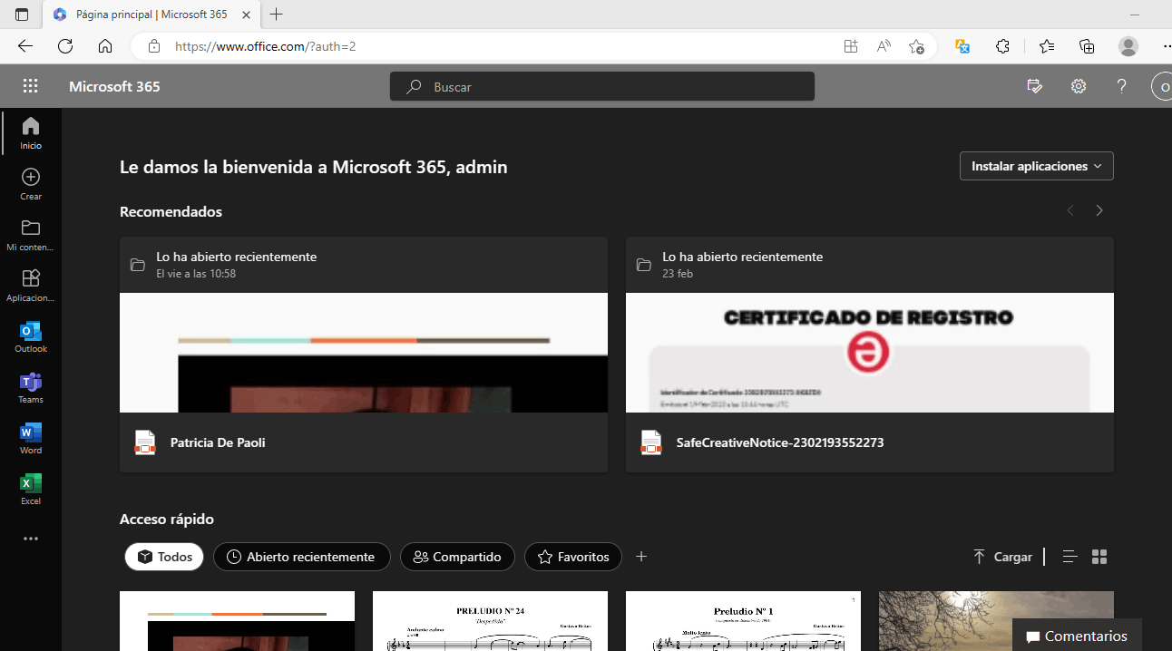Viewport: 1172px width, 651px height.
Task: Select the Compartido filter
Action: pos(457,557)
